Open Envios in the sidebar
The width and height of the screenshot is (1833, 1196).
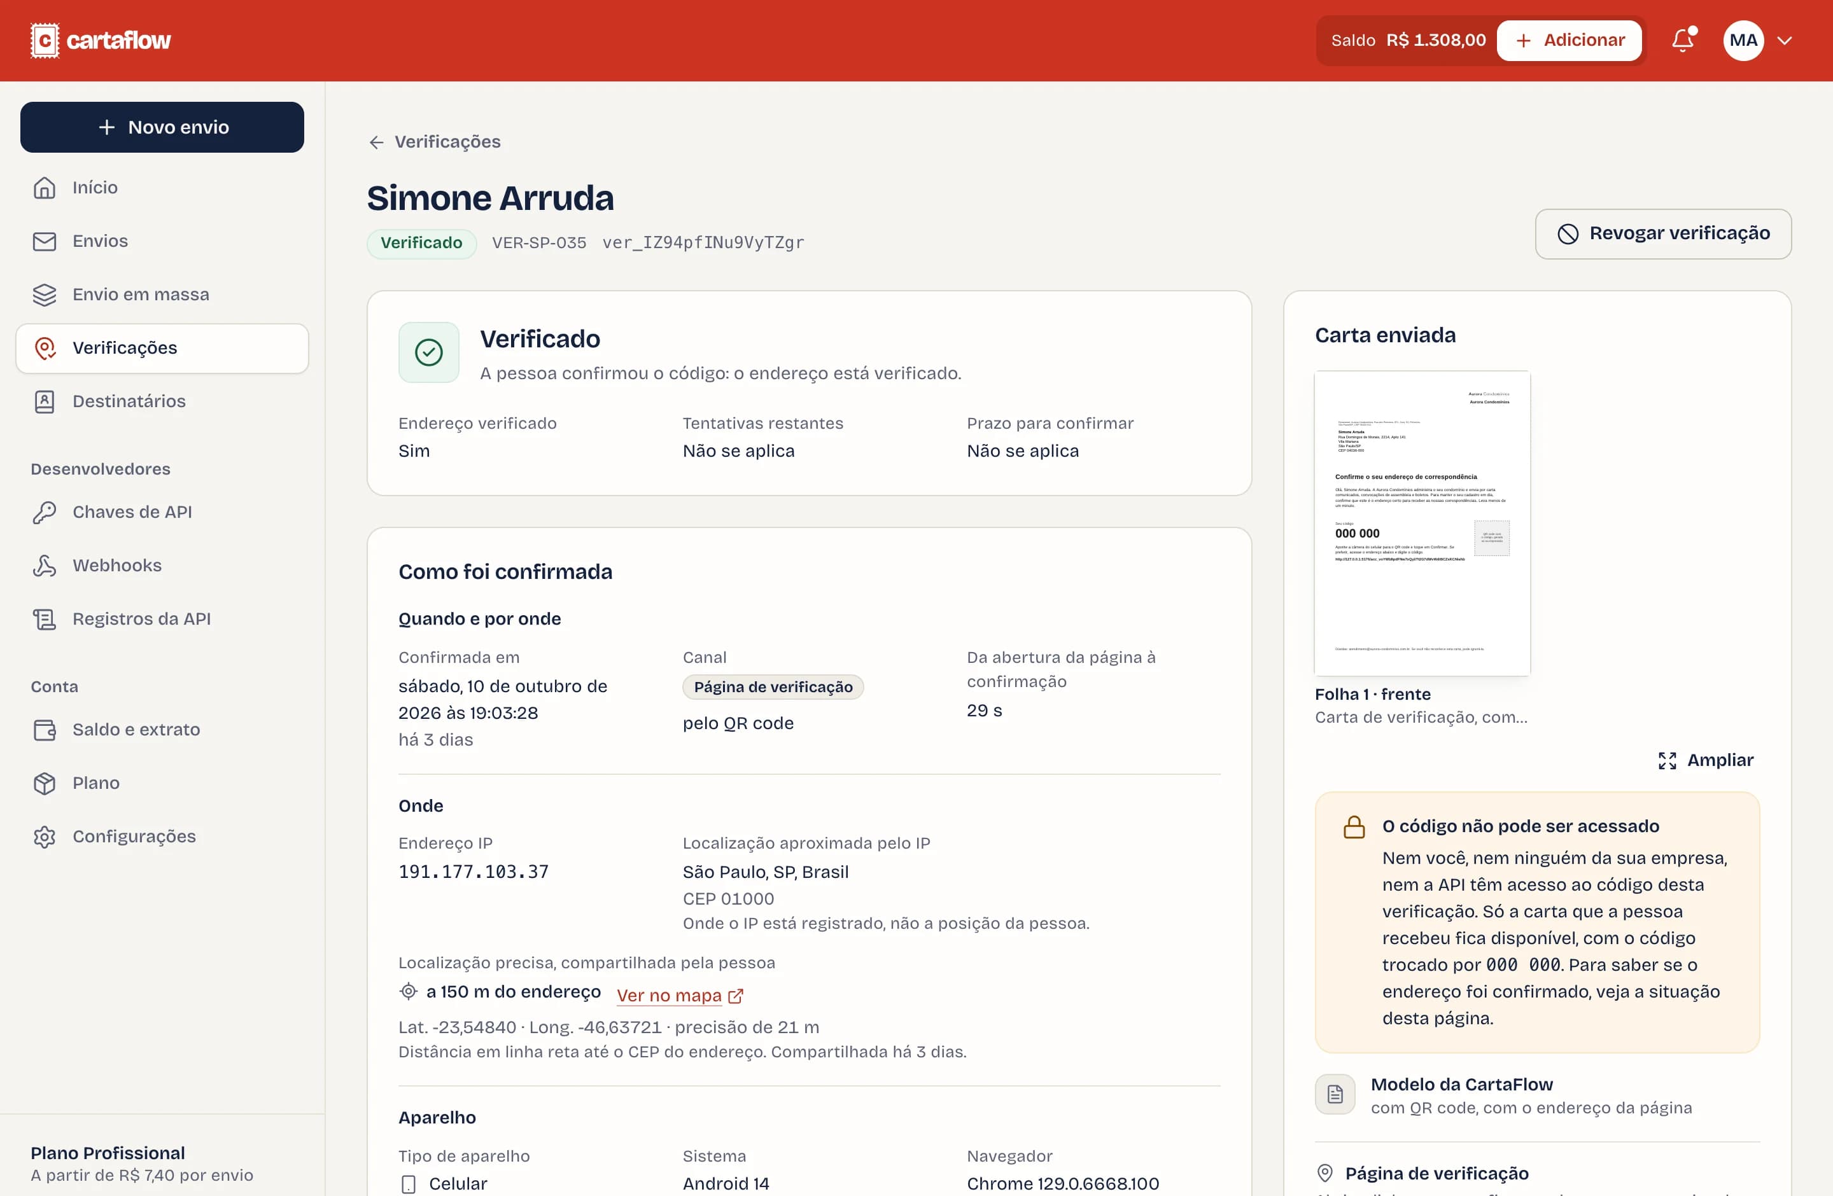162,241
